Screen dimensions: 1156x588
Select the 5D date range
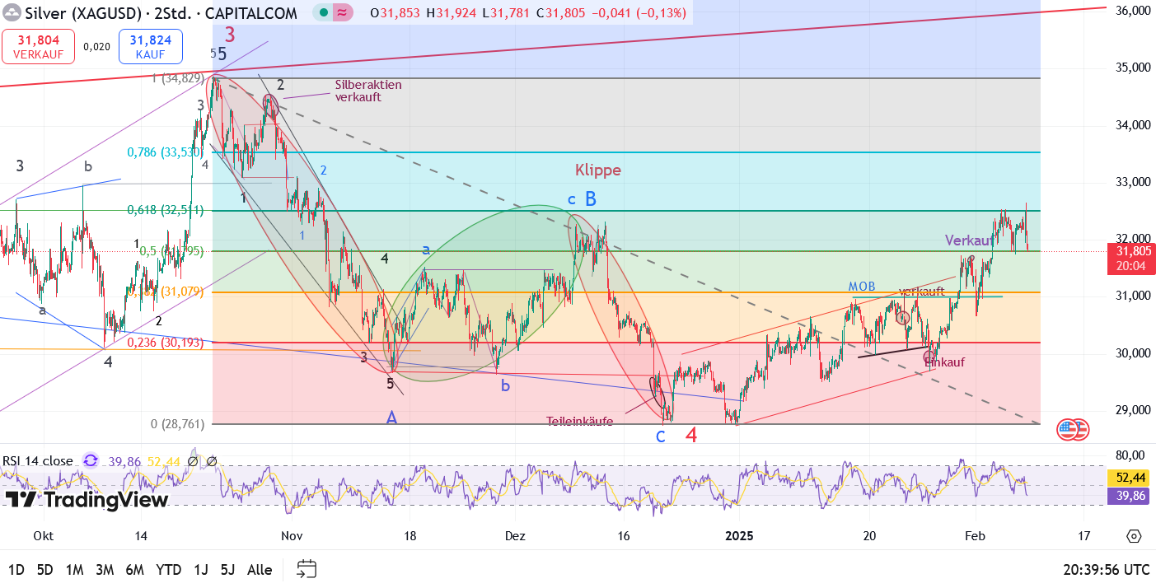click(45, 570)
